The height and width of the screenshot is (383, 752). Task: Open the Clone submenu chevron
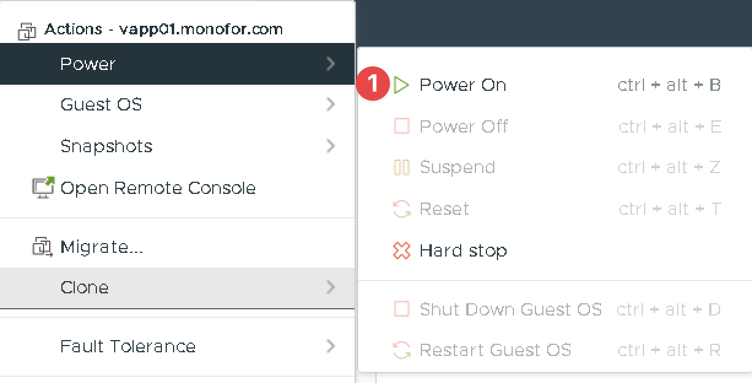331,287
